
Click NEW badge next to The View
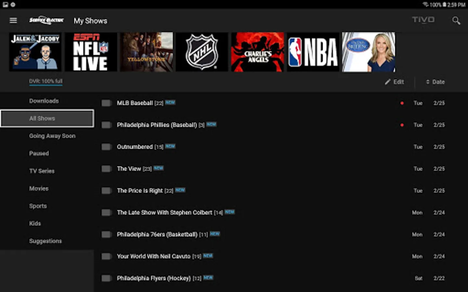[x=159, y=168]
